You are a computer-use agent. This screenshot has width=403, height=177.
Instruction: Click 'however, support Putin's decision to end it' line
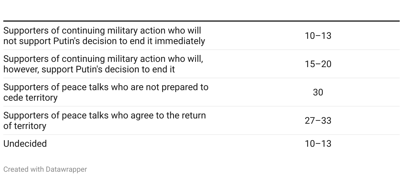click(89, 69)
